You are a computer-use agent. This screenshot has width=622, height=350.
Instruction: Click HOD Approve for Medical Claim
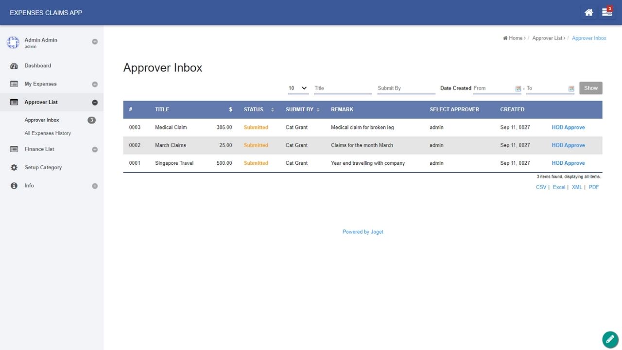(x=568, y=127)
